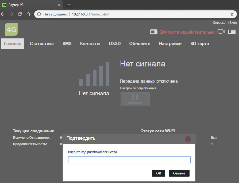Click the signal strength bars icon
Viewport: 239px width, 183px height.
tap(94, 74)
